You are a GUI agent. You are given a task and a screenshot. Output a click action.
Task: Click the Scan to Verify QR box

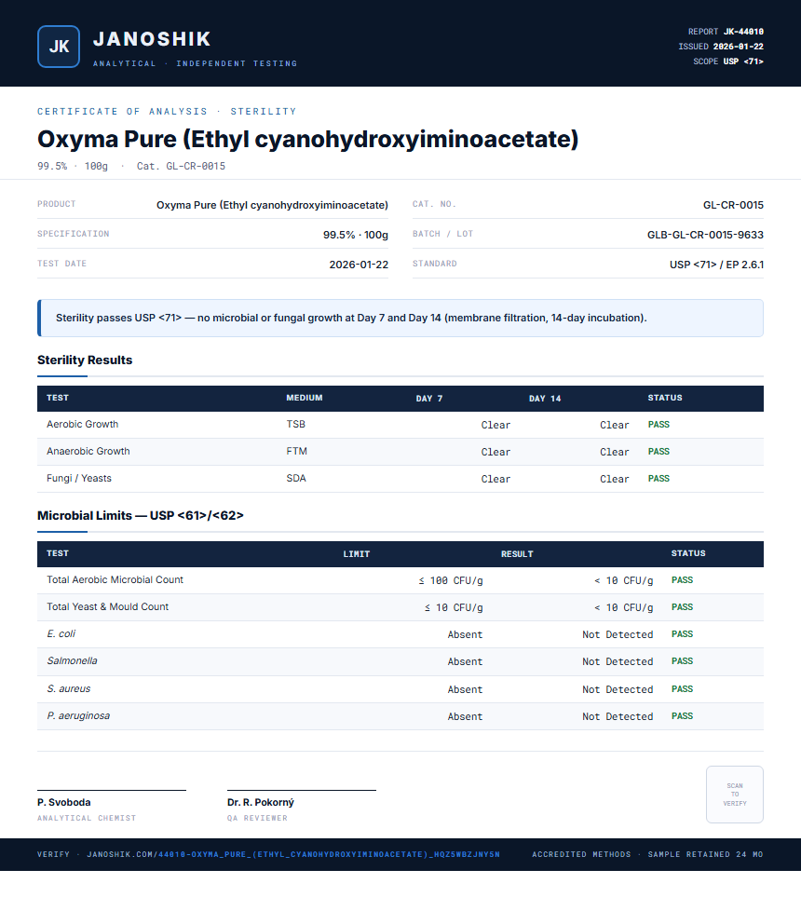[x=735, y=795]
